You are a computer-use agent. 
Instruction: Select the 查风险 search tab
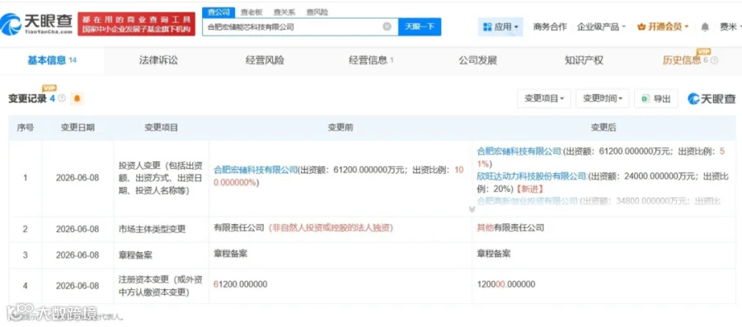tap(317, 12)
